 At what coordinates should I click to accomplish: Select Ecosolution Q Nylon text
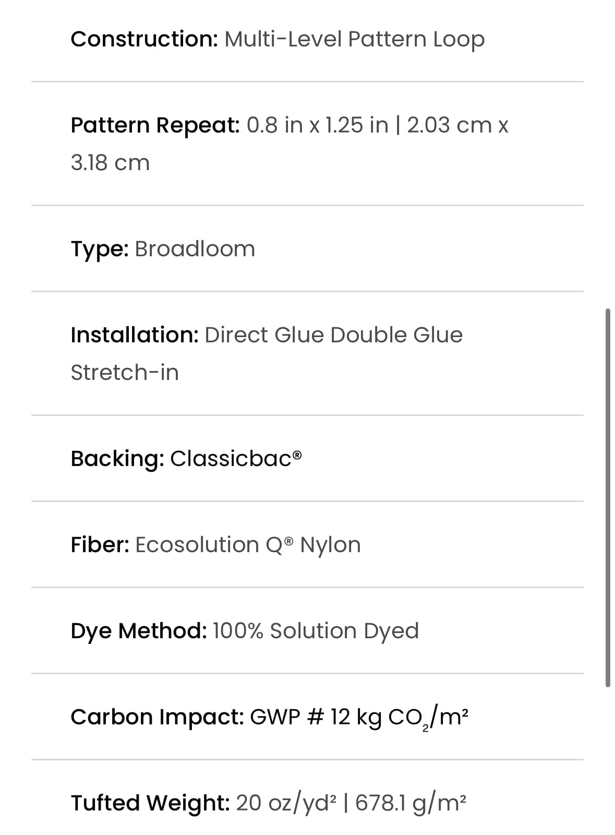click(x=248, y=545)
